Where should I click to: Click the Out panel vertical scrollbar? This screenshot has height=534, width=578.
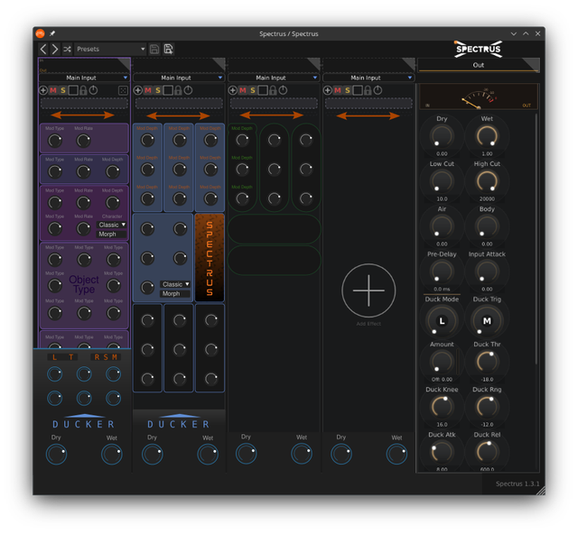pyautogui.click(x=536, y=239)
